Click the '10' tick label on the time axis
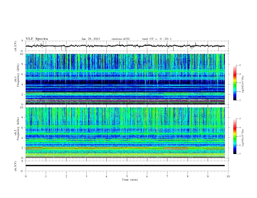The height and width of the screenshot is (198, 257). click(x=228, y=176)
